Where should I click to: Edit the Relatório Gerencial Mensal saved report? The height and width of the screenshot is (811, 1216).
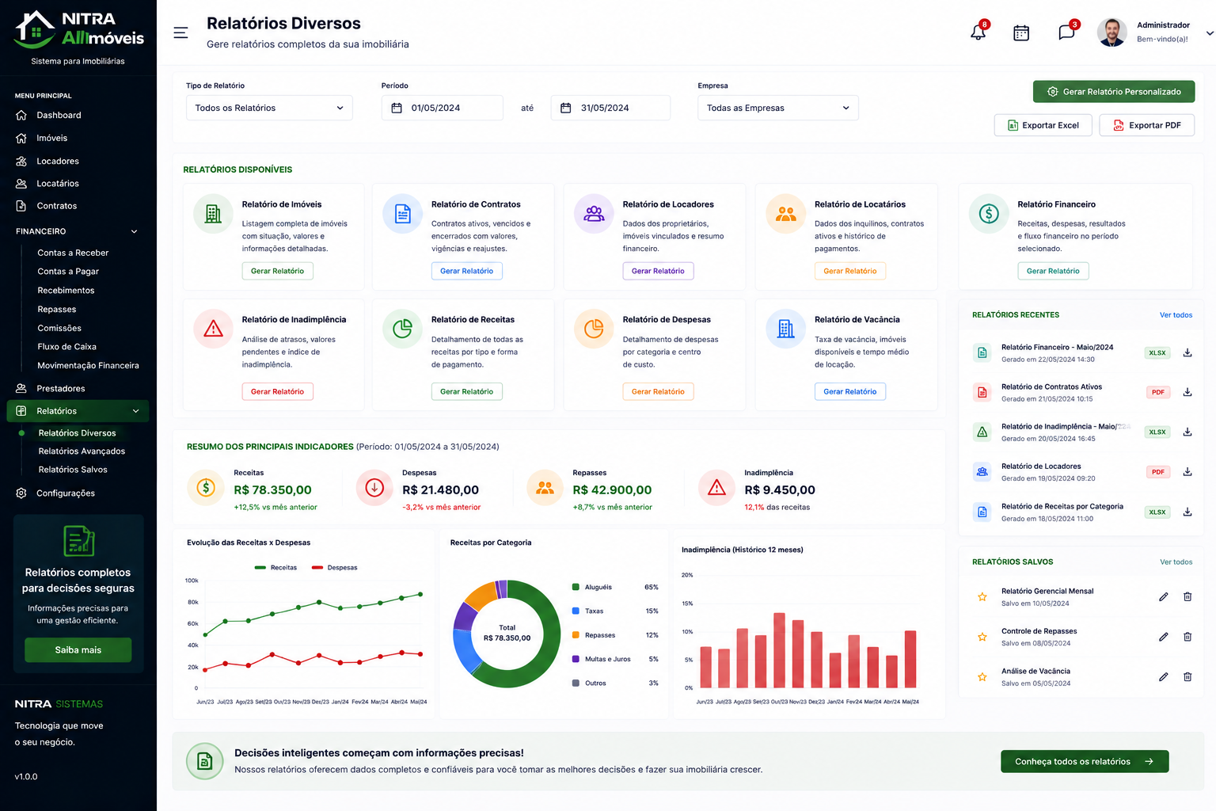tap(1164, 596)
